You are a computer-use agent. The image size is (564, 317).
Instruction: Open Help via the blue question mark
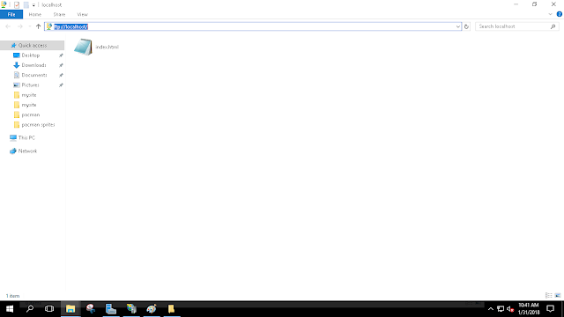pyautogui.click(x=560, y=14)
